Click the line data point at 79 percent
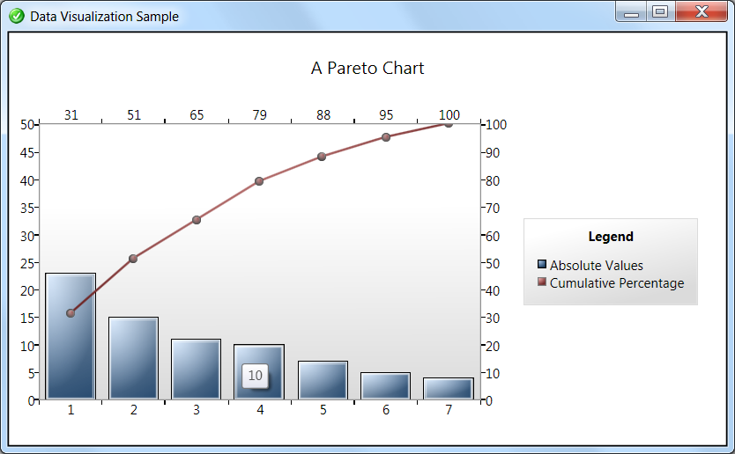 pos(259,181)
